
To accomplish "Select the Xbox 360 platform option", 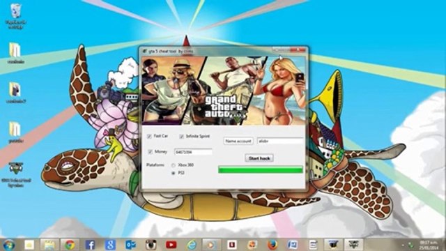I will click(x=174, y=165).
